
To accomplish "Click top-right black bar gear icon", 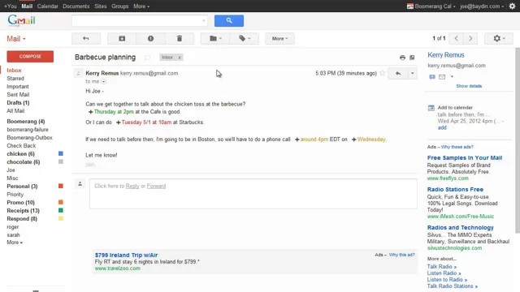I will click(x=513, y=6).
